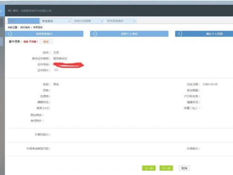Screen dimensions: 233x175
Task: Close the 招收计划查看 tab
Action: (102, 21)
